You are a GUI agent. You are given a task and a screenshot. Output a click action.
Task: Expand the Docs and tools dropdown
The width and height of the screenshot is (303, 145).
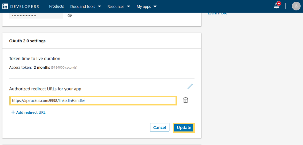point(86,6)
